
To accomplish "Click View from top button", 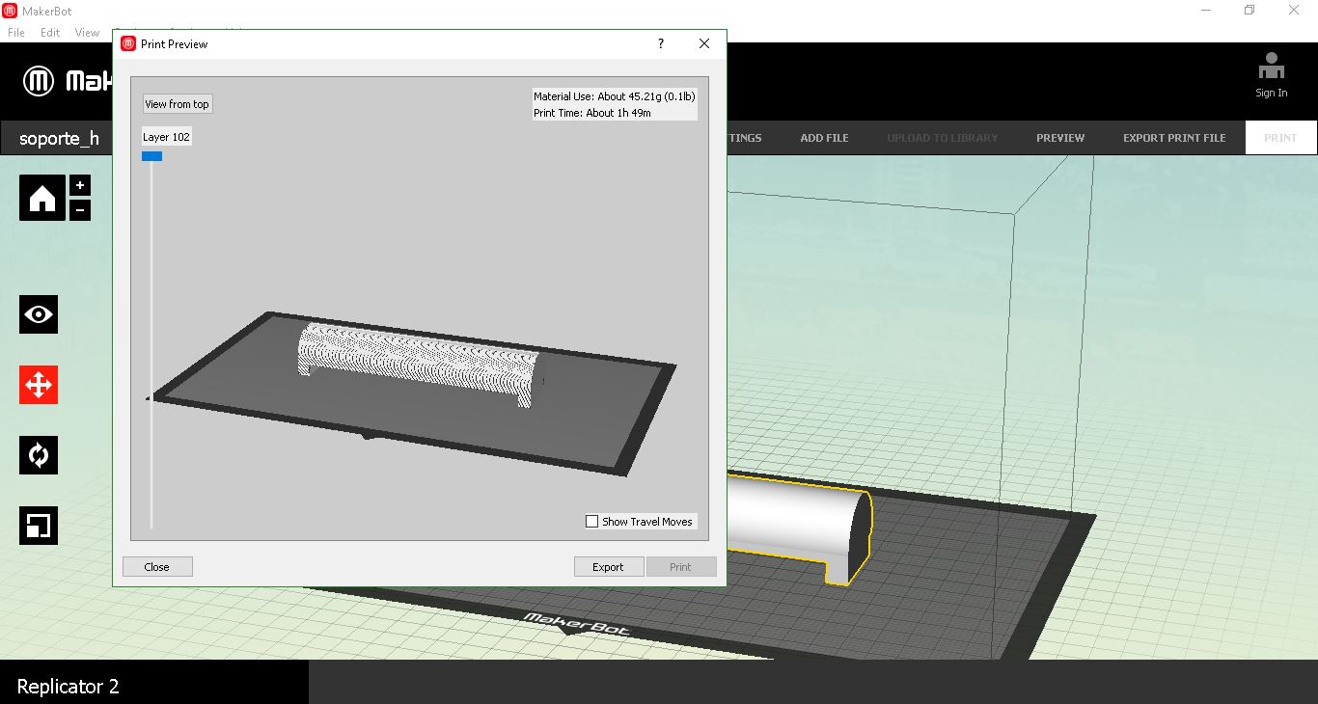I will click(178, 104).
